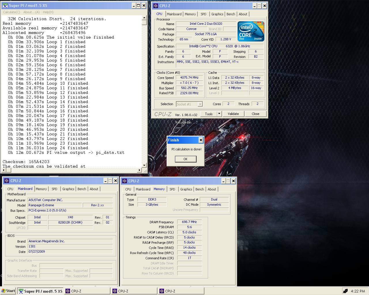
Task: Click the Intel Core 2 Duo logo
Action: coord(251,31)
